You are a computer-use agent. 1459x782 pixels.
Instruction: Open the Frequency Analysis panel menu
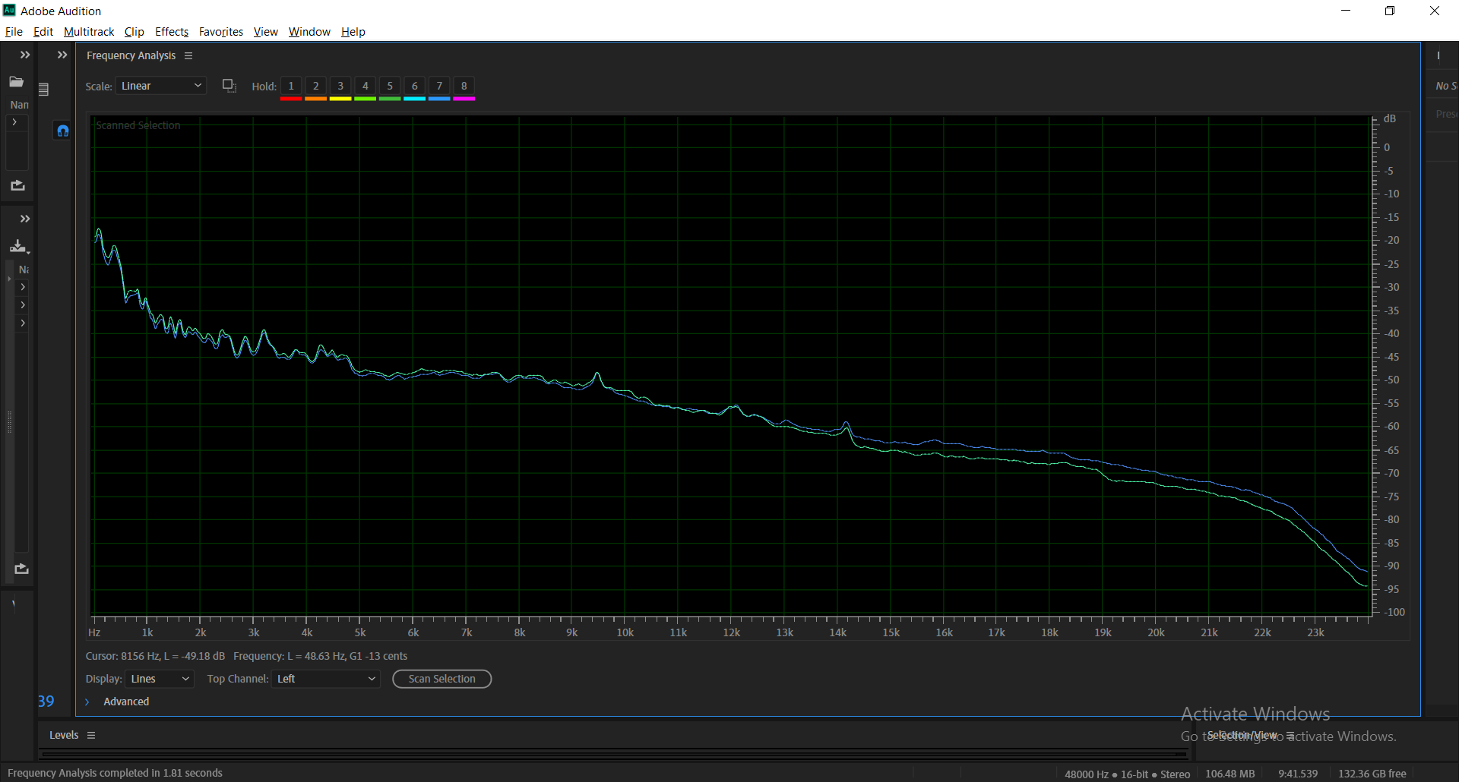[188, 56]
